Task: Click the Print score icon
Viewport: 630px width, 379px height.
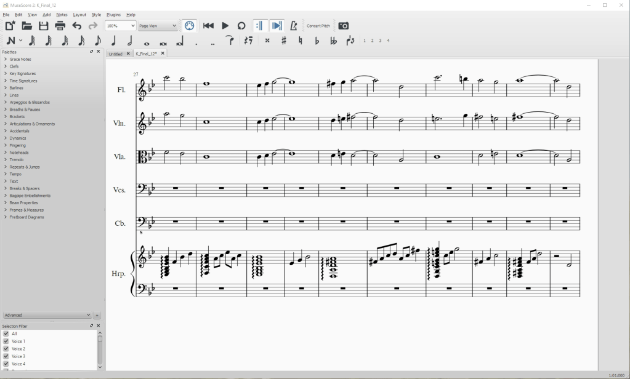Action: tap(60, 26)
